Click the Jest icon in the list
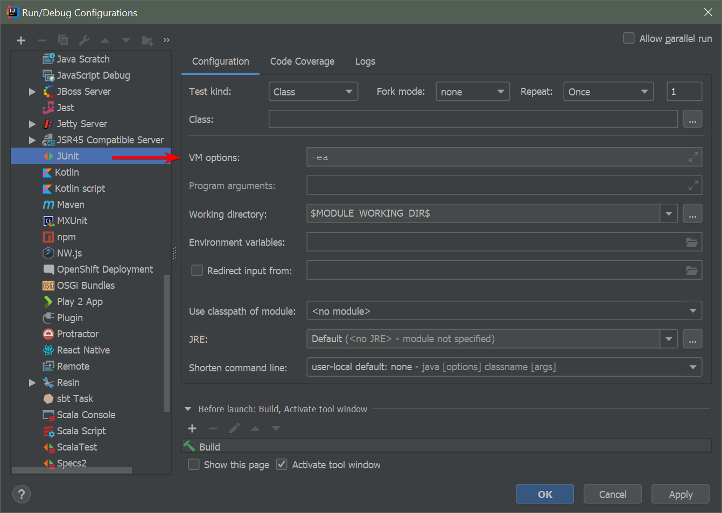Image resolution: width=722 pixels, height=513 pixels. point(48,108)
